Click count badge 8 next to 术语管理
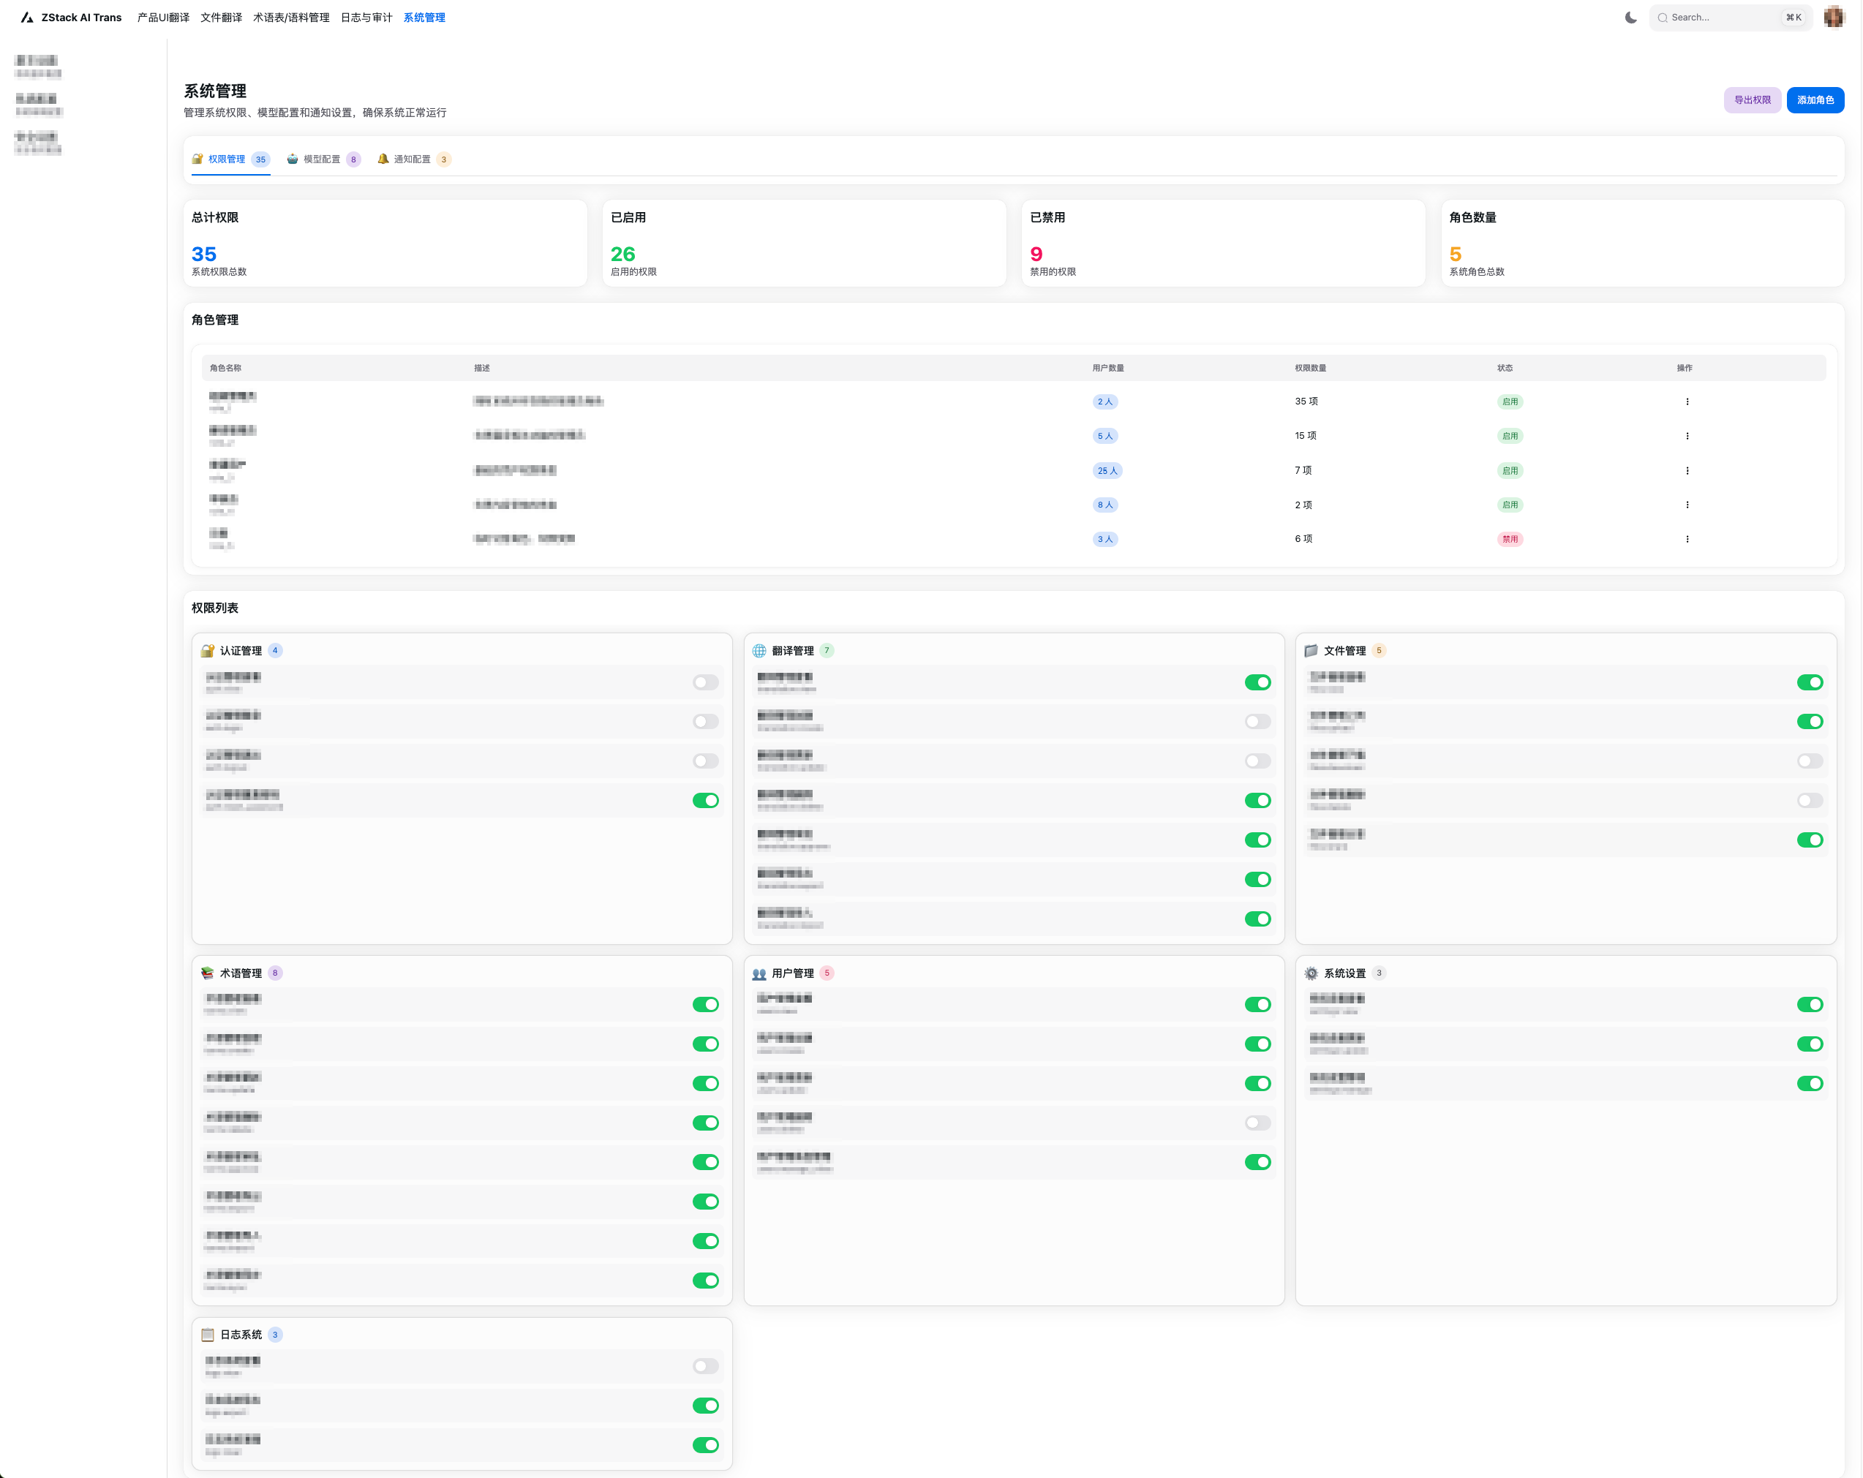 (x=275, y=973)
